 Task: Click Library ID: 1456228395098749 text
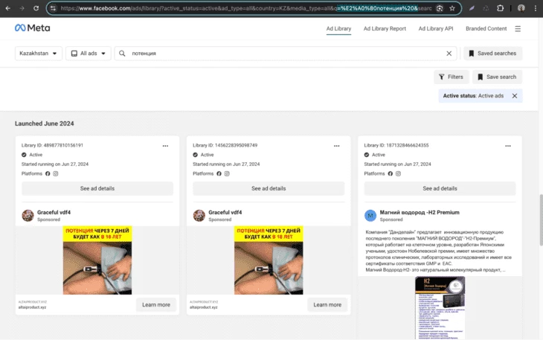[x=225, y=145]
